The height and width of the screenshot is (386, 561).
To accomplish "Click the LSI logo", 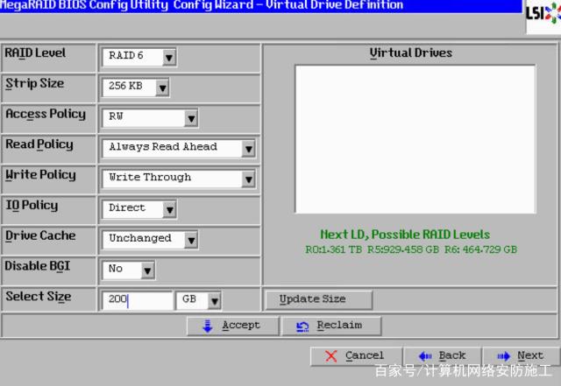I will [x=543, y=16].
